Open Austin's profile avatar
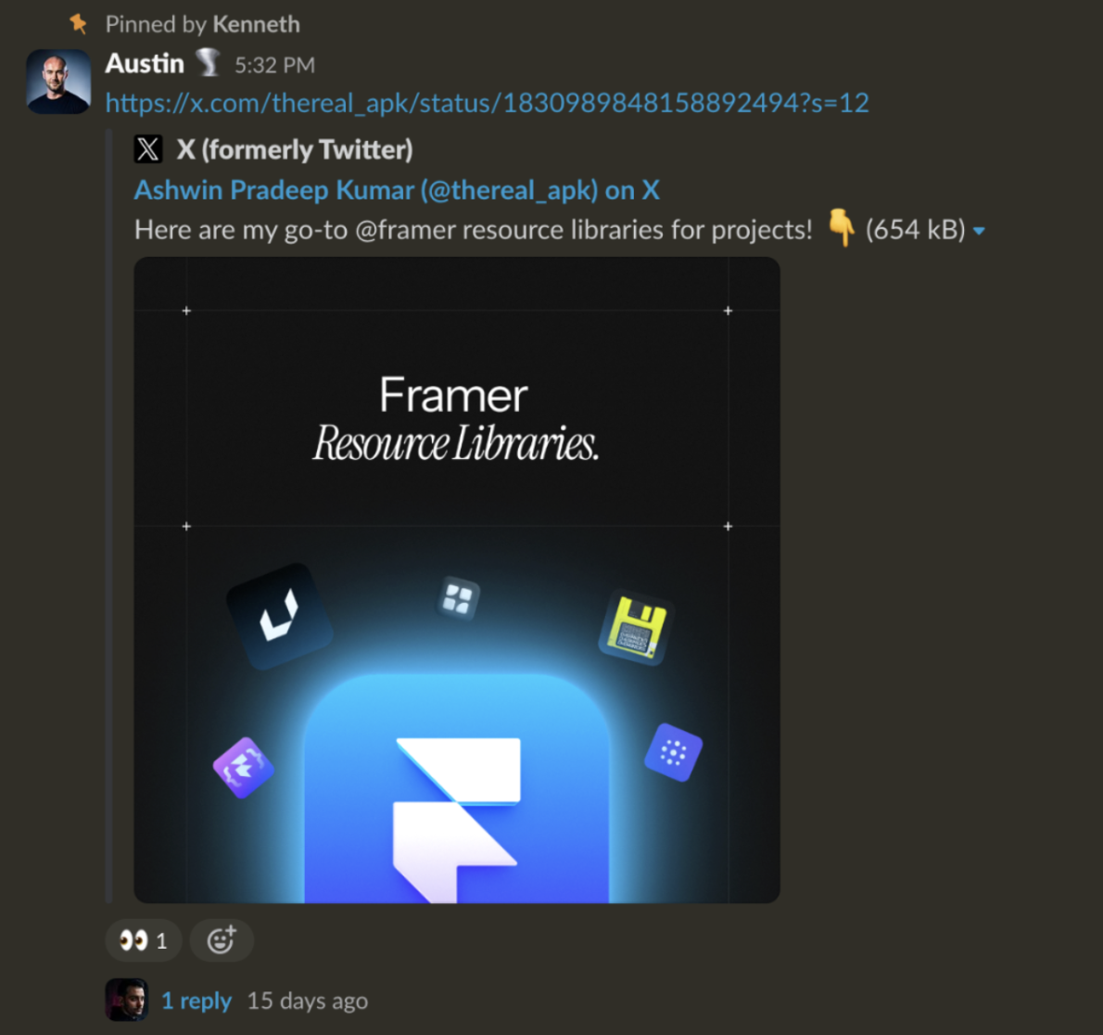This screenshot has height=1035, width=1103. pos(58,82)
